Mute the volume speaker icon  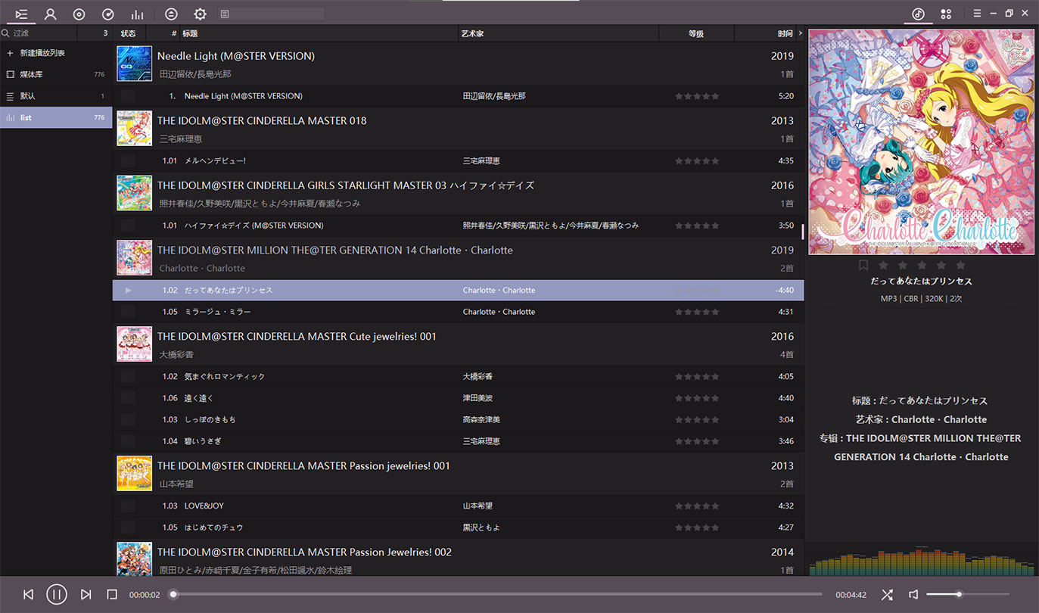pos(913,595)
